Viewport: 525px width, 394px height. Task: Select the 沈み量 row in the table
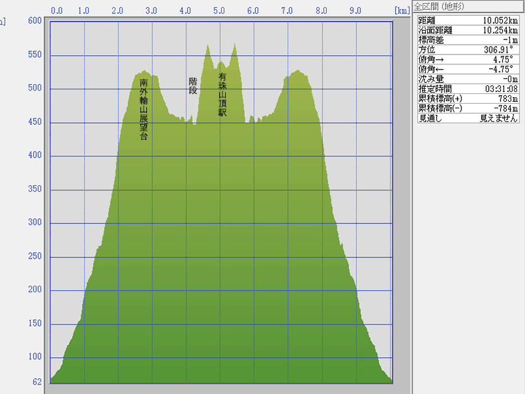coord(469,79)
